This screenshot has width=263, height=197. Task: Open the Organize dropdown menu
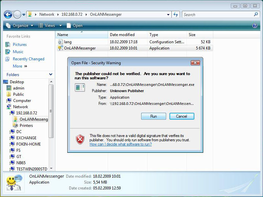(20, 26)
